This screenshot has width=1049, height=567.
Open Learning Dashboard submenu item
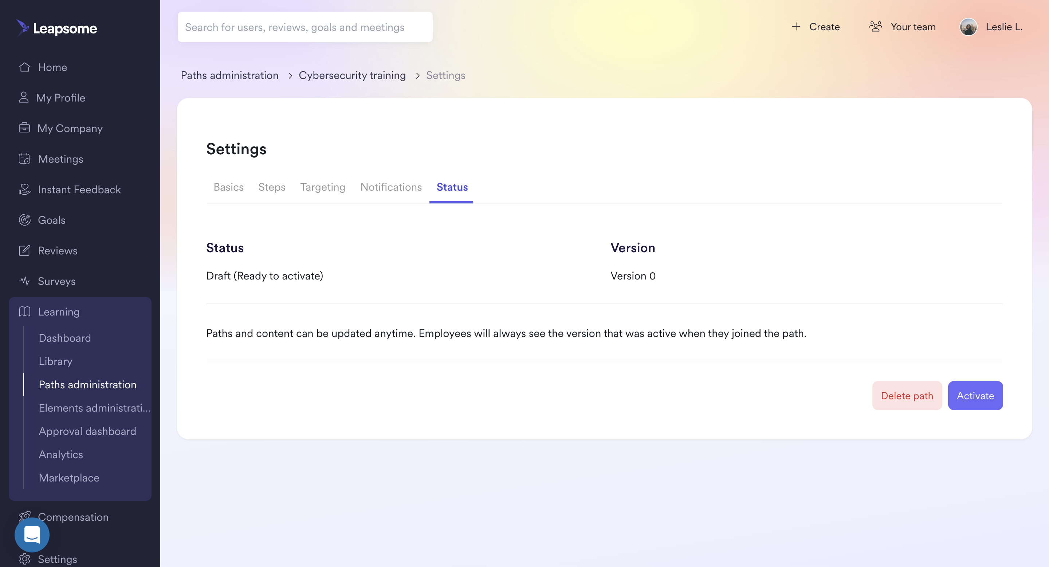64,338
